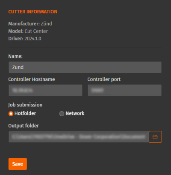Edit the Name field containing Zund
The height and width of the screenshot is (175, 171).
click(85, 67)
